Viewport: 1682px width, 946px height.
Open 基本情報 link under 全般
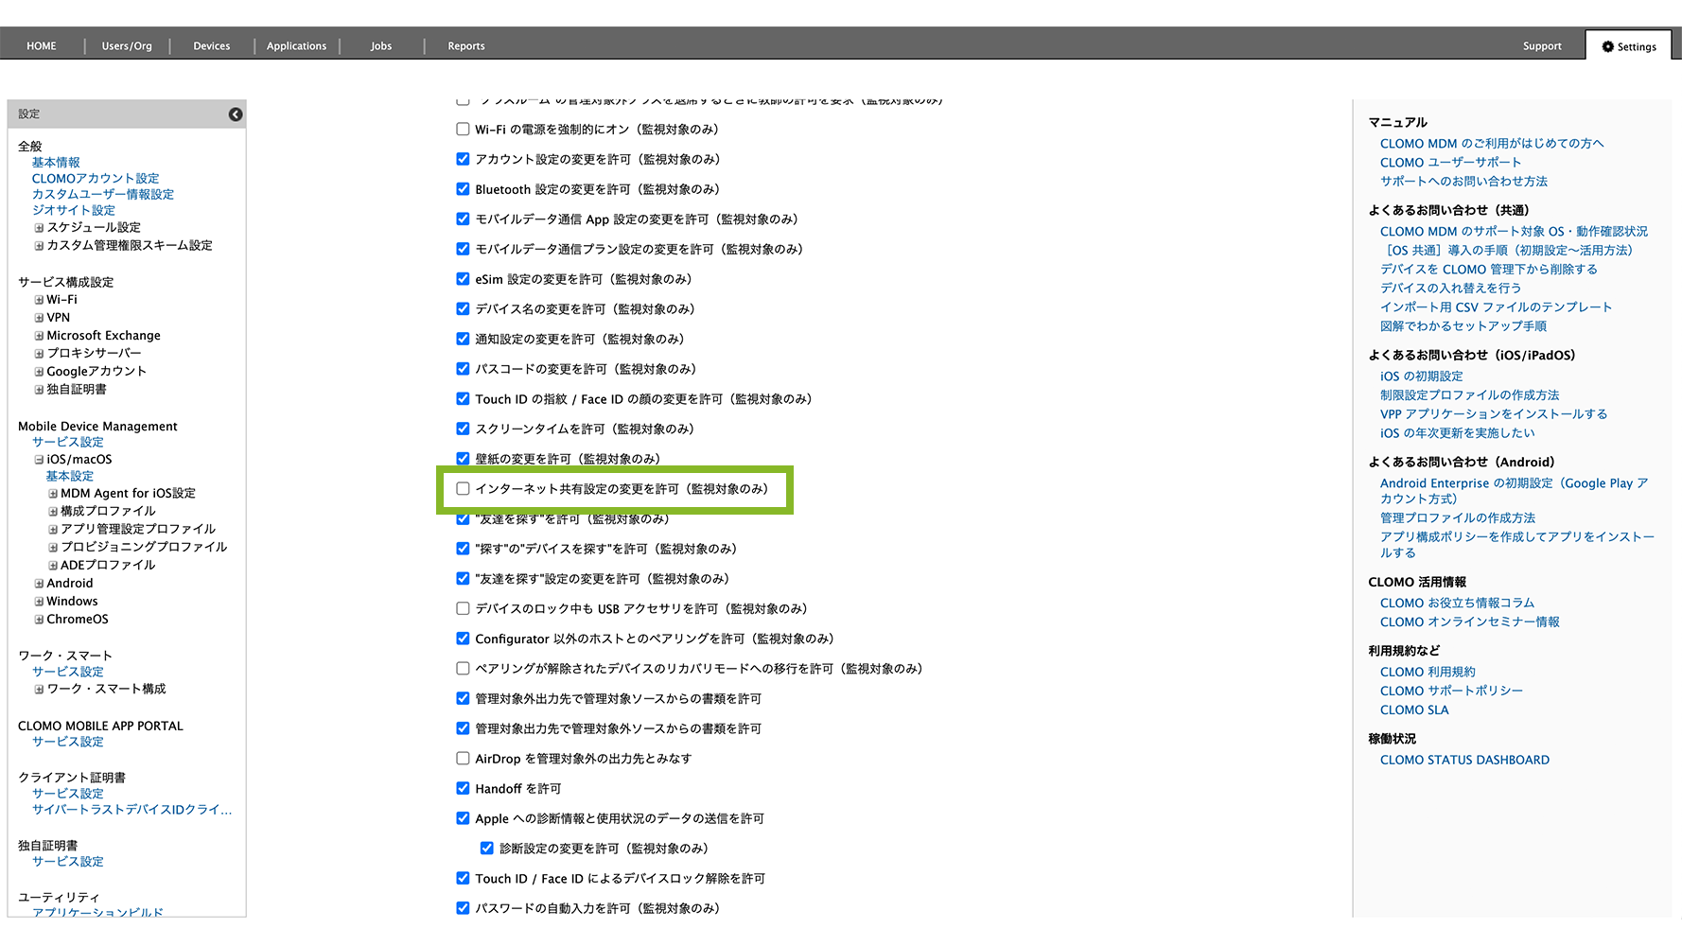tap(56, 163)
